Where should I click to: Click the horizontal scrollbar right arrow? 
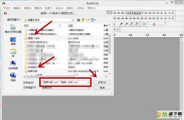106,77
